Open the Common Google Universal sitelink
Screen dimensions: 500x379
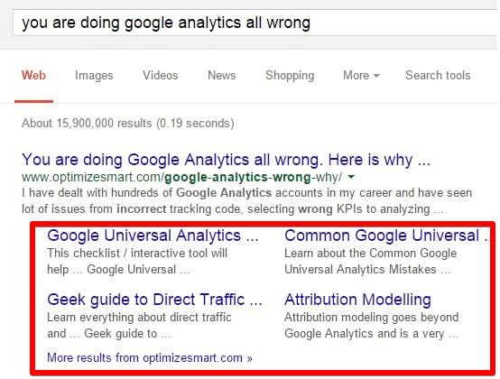(x=386, y=236)
